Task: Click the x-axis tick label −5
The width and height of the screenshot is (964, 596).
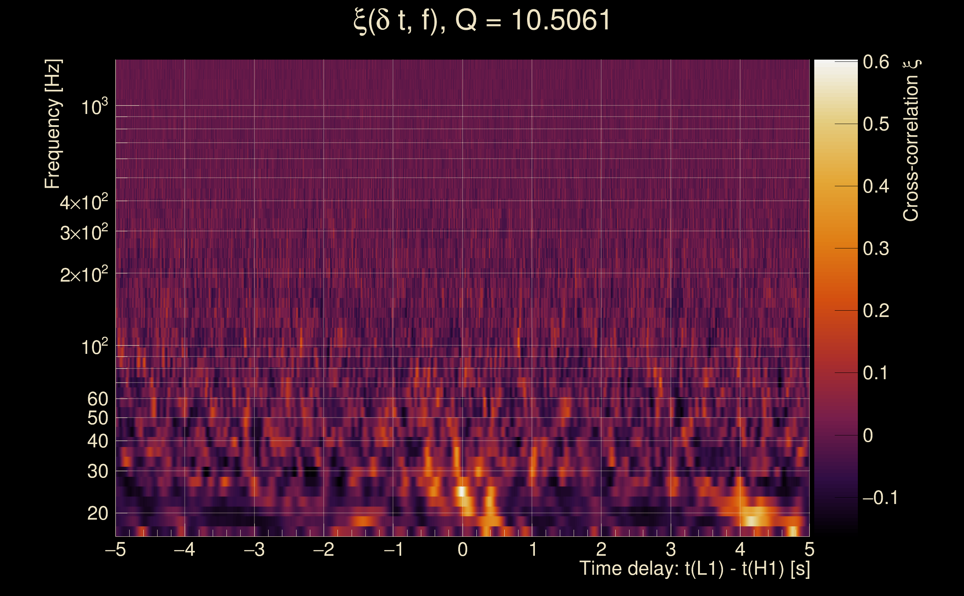Action: (115, 549)
